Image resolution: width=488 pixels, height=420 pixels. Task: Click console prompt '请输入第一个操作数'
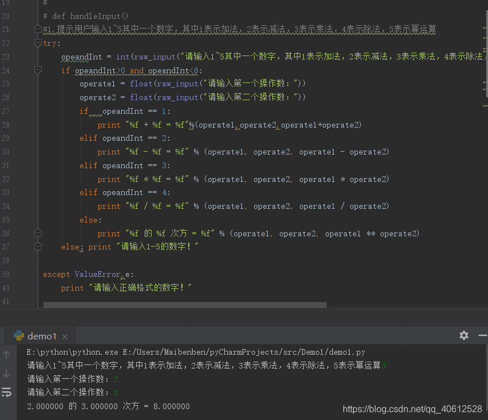68,379
